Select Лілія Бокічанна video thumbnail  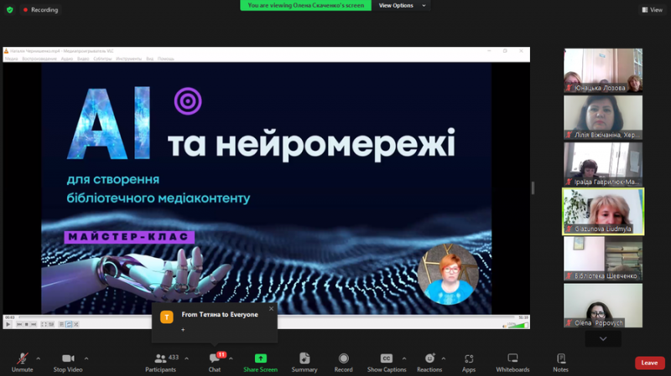603,117
